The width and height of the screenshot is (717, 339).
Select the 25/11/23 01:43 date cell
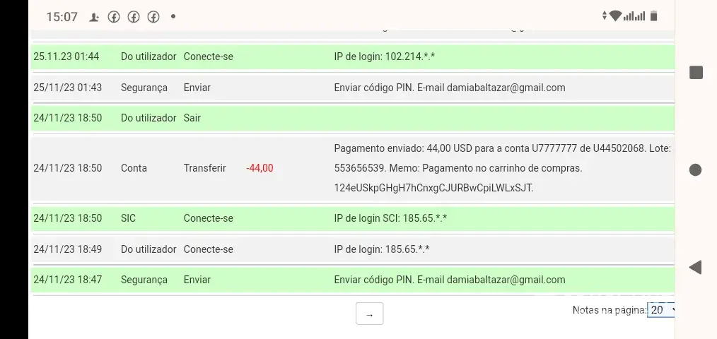[x=68, y=88]
